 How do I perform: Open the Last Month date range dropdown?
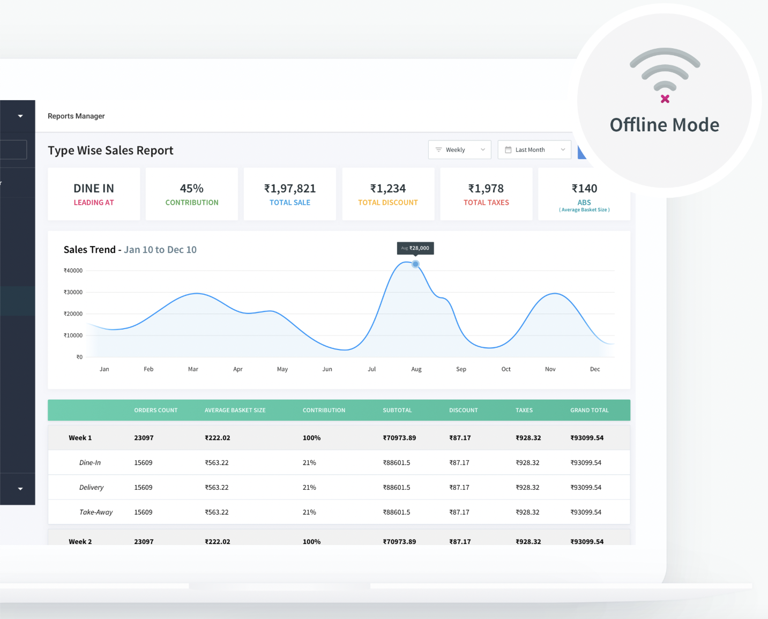pos(534,150)
